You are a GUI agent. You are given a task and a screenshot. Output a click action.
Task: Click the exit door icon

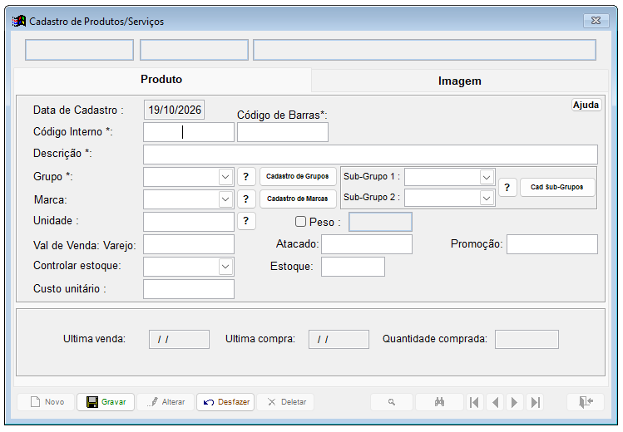(x=586, y=402)
